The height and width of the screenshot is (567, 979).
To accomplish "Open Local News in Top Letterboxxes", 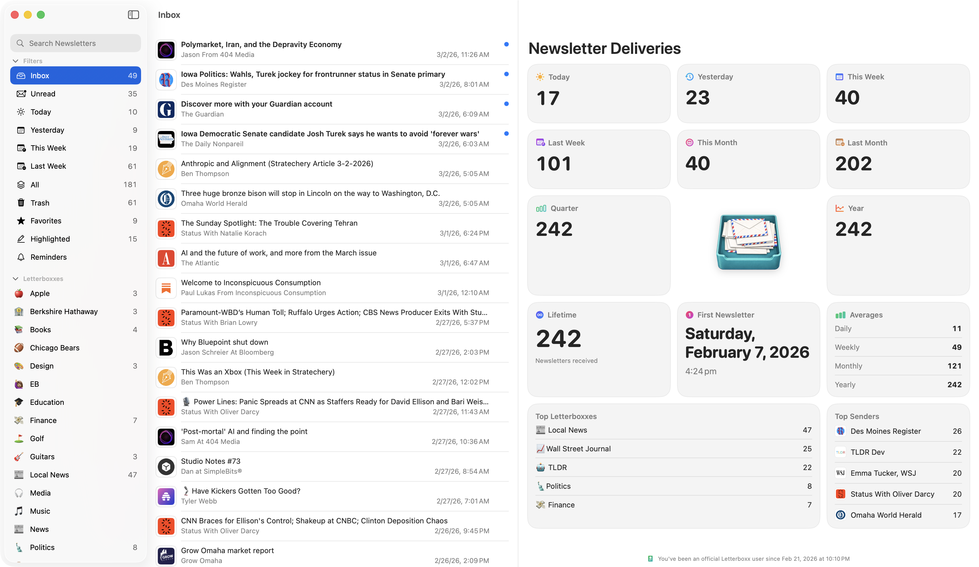I will click(x=568, y=430).
